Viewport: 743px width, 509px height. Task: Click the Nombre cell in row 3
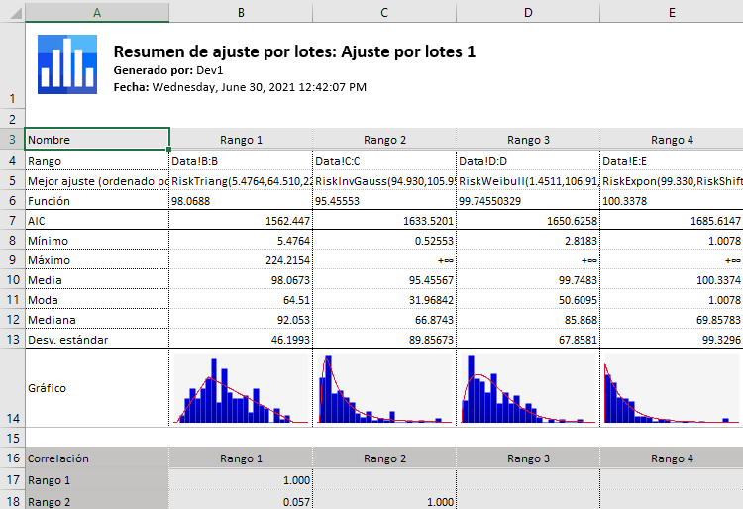pos(97,140)
